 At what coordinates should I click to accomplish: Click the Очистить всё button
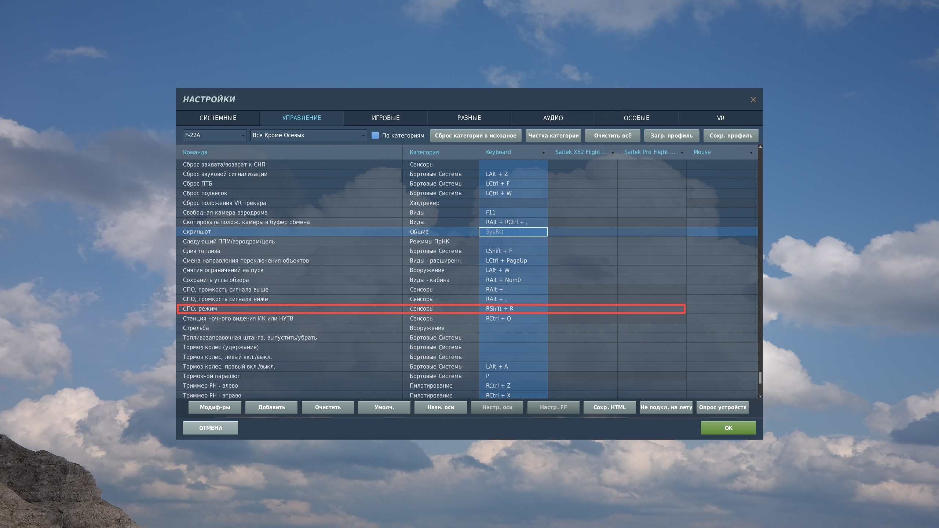click(x=613, y=136)
